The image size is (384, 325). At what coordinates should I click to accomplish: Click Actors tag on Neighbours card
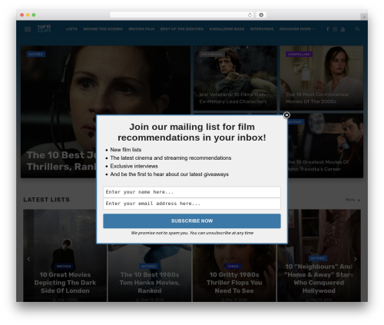pyautogui.click(x=318, y=258)
